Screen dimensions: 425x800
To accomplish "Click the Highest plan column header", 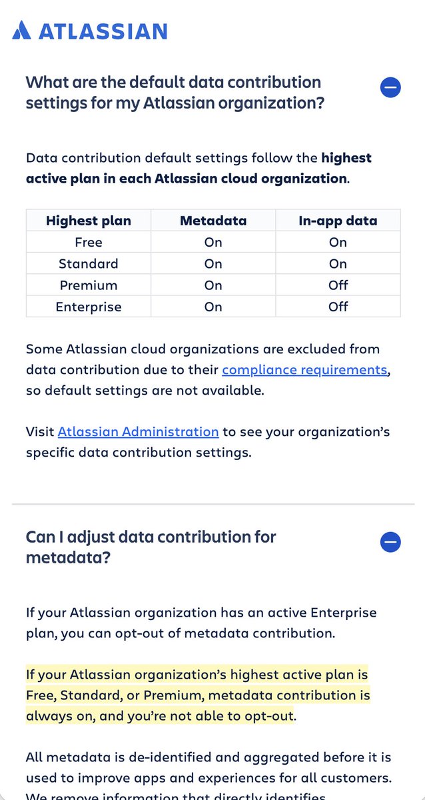I will tap(89, 221).
